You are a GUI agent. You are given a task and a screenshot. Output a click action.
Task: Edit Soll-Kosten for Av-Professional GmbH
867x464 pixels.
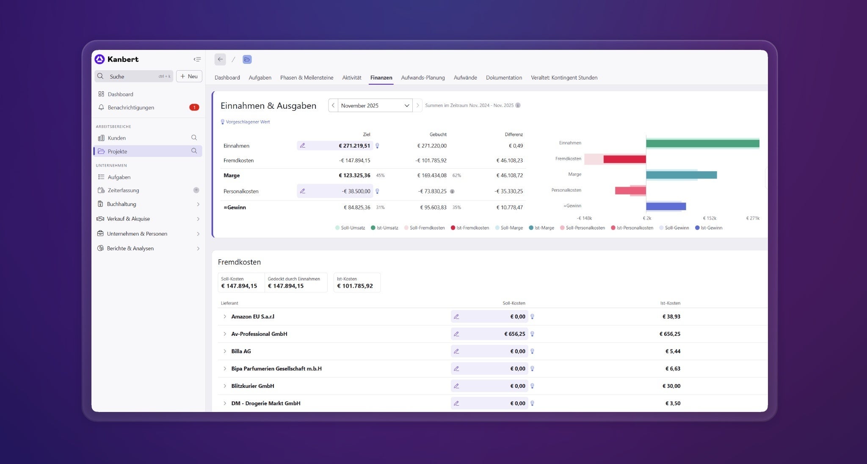(456, 334)
